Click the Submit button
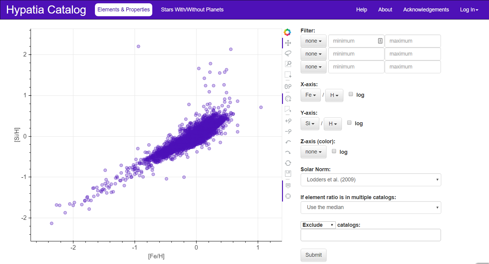This screenshot has width=489, height=264. [313, 255]
